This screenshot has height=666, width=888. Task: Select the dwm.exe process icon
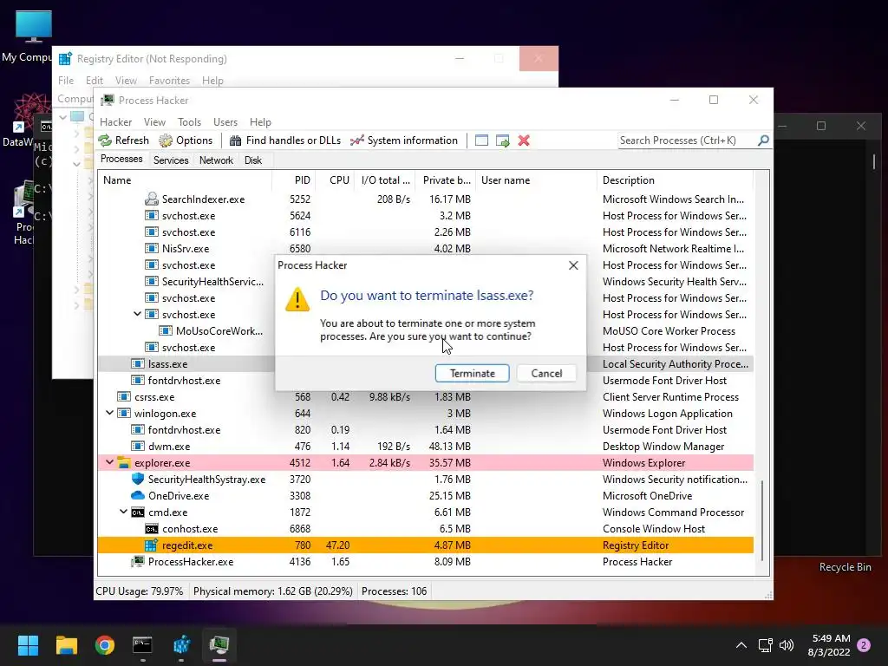tap(138, 447)
